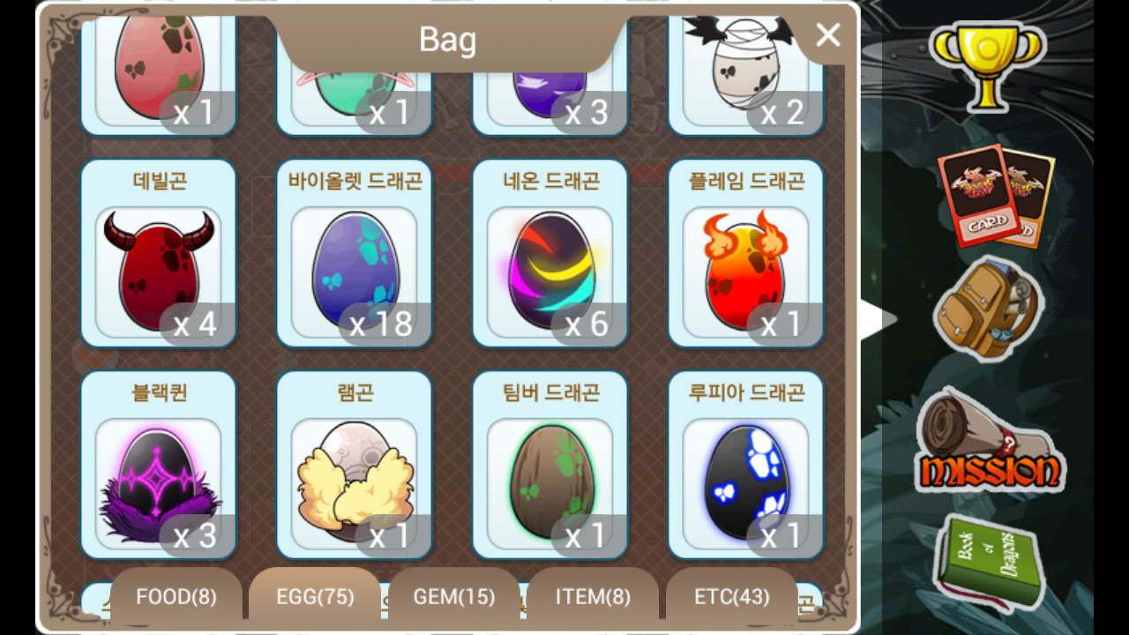The width and height of the screenshot is (1129, 635).
Task: Switch to the ETC(43) tab
Action: click(x=732, y=597)
